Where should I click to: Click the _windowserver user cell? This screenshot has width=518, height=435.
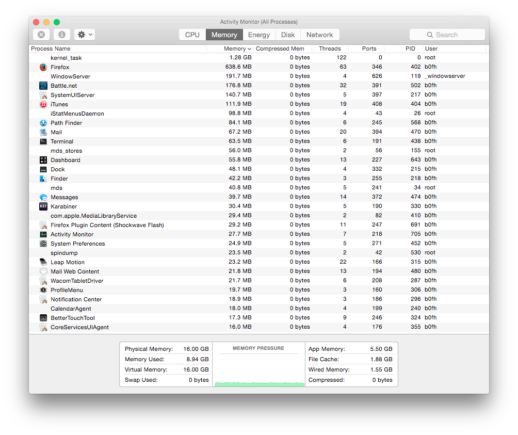[445, 76]
